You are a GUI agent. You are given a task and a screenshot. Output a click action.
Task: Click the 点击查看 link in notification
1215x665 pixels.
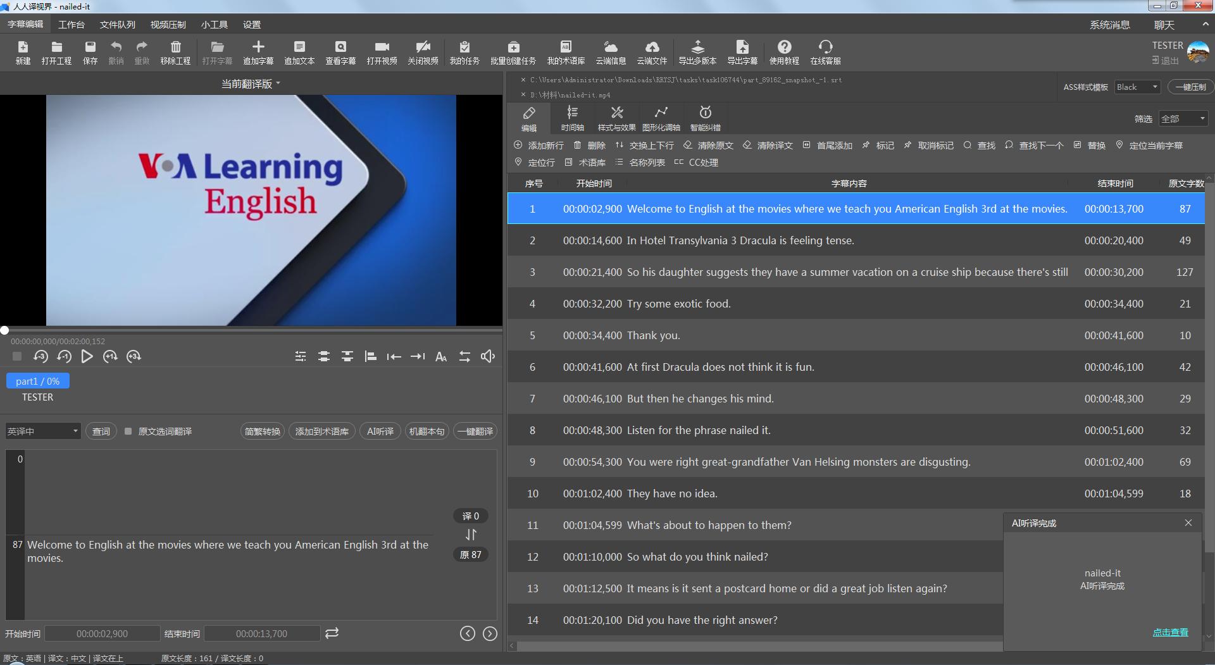[x=1169, y=632]
